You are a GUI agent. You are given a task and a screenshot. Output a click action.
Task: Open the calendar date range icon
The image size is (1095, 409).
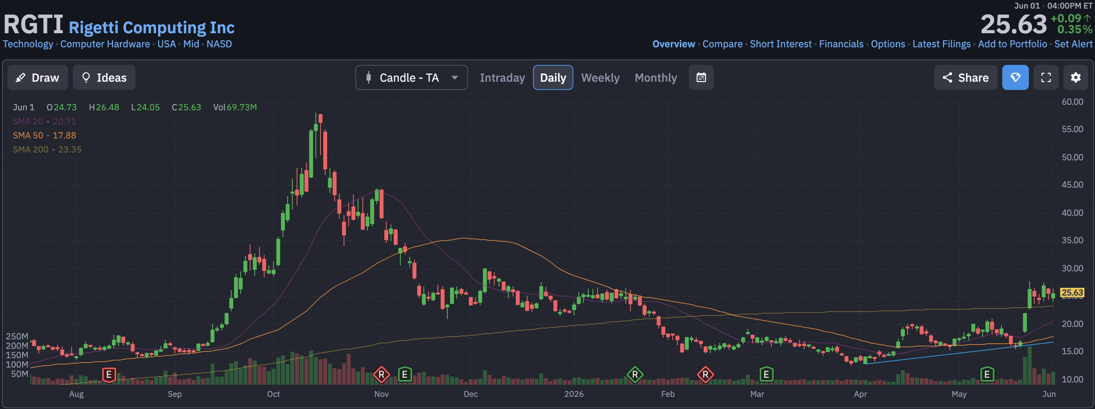701,78
